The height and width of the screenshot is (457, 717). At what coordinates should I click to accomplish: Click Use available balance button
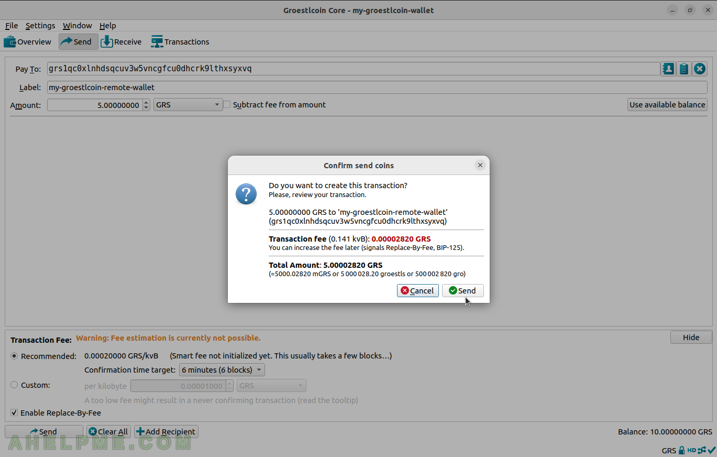pos(667,105)
